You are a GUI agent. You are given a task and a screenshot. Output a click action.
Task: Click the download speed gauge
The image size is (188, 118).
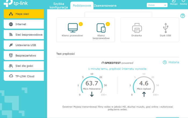(92, 84)
